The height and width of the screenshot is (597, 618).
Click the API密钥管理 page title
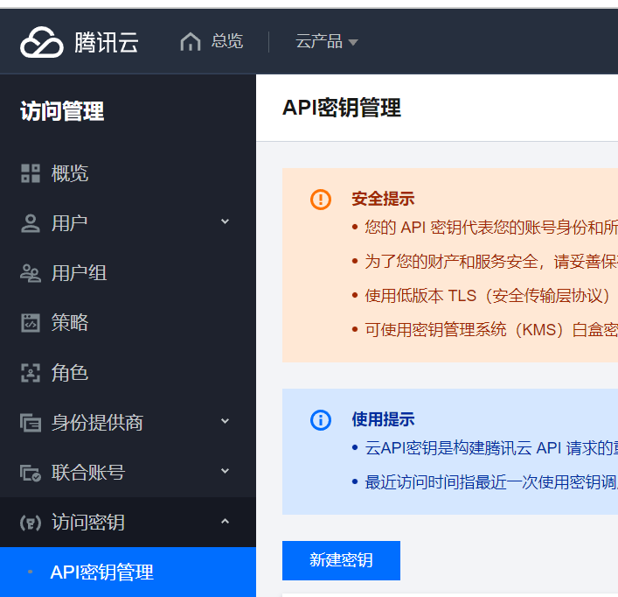pyautogui.click(x=342, y=108)
